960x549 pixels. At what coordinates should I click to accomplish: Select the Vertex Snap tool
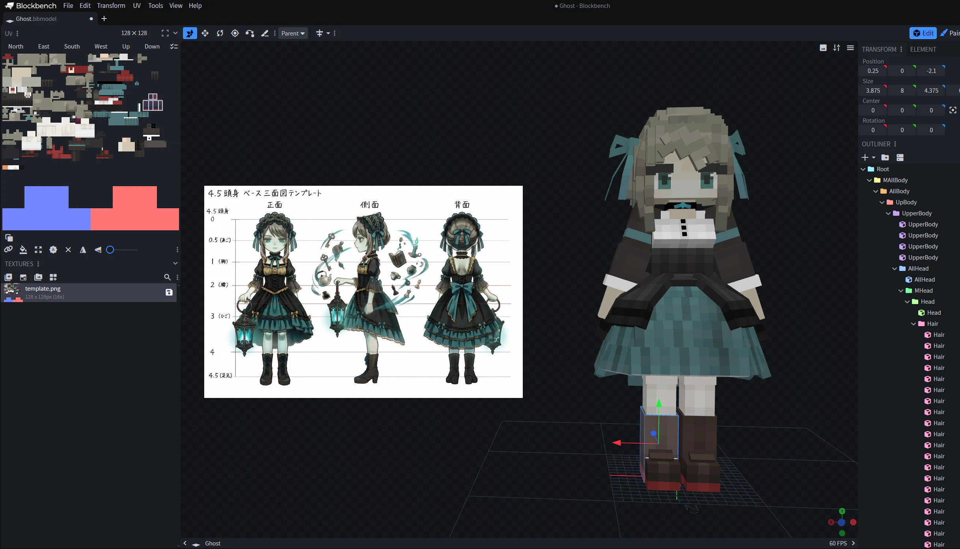pos(250,34)
